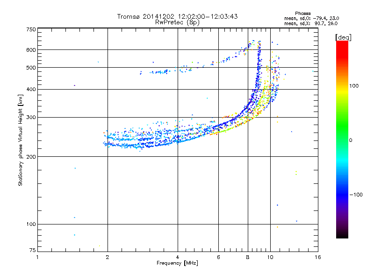Select the 'mean, sd,O: -79.4, 23.0' statistic
This screenshot has width=374, height=280.
click(x=311, y=18)
